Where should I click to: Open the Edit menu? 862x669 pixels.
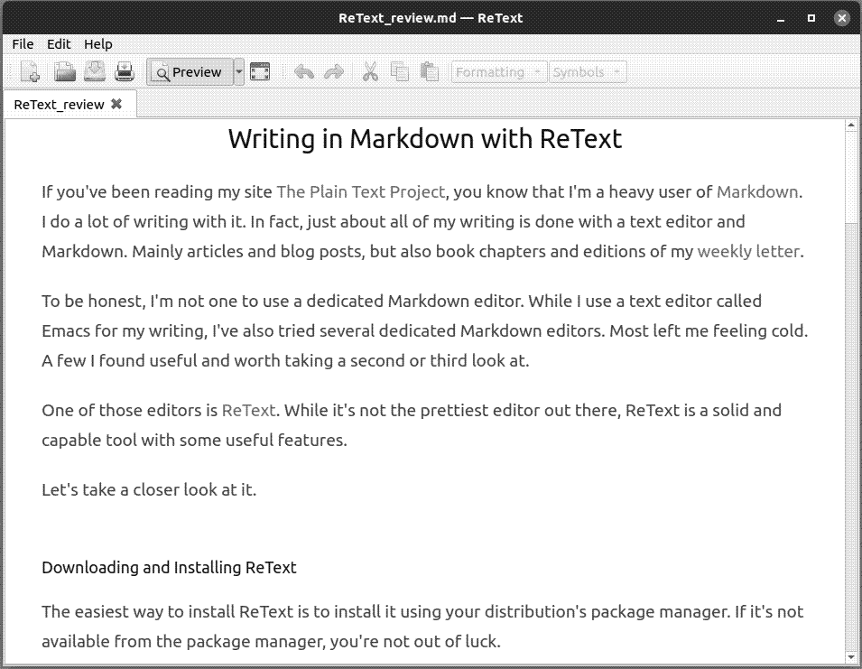pyautogui.click(x=59, y=44)
